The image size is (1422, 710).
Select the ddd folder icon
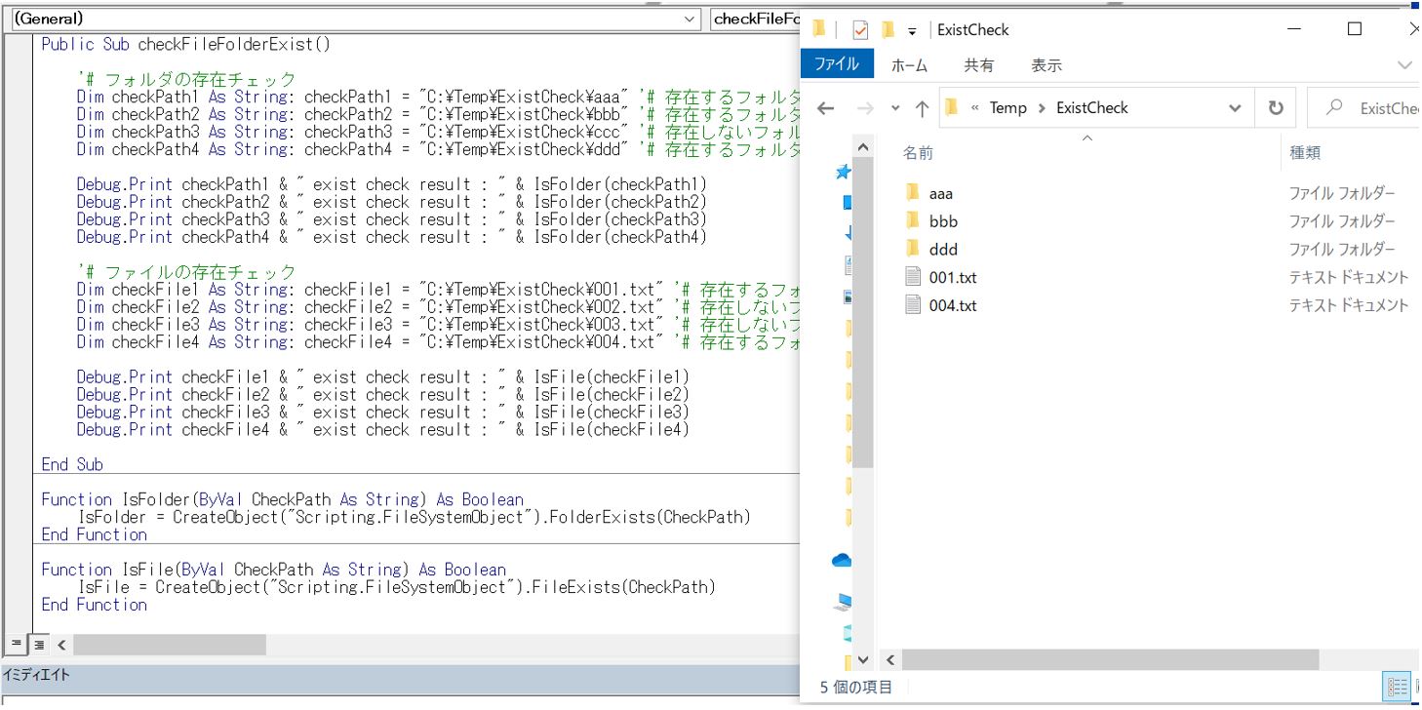pos(913,250)
